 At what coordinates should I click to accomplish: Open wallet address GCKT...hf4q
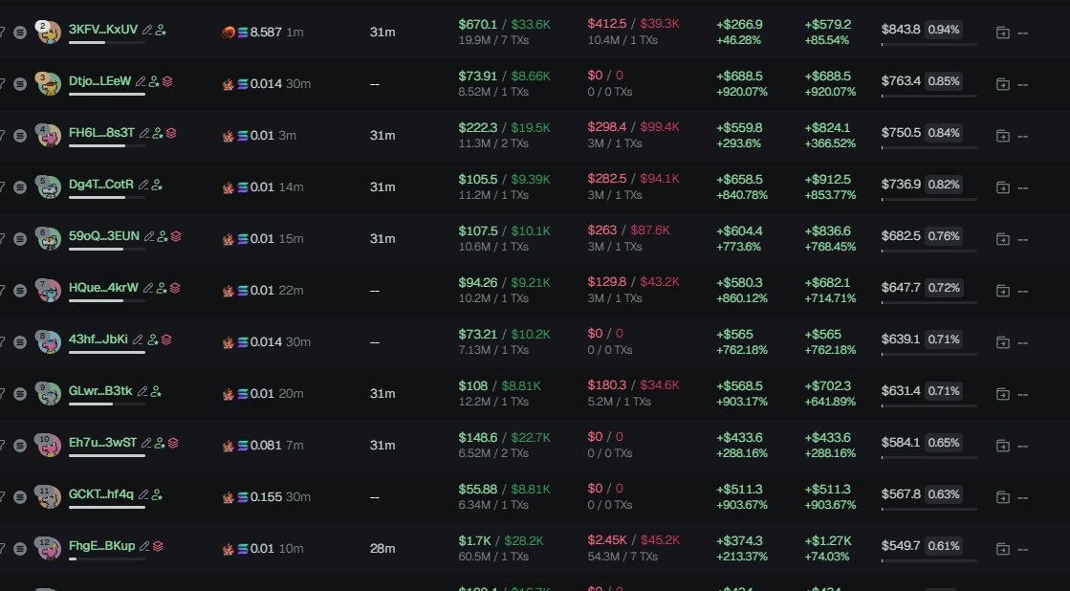101,494
